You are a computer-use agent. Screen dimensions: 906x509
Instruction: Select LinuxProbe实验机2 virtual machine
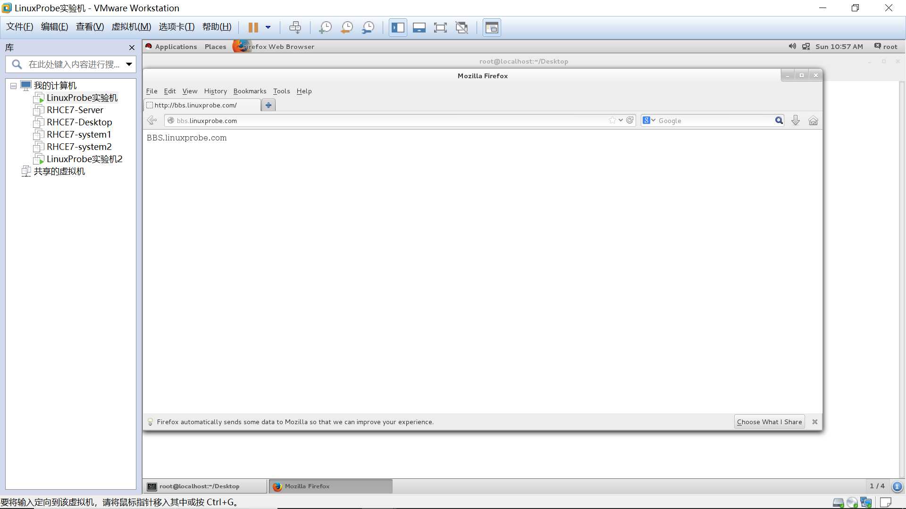pos(84,159)
